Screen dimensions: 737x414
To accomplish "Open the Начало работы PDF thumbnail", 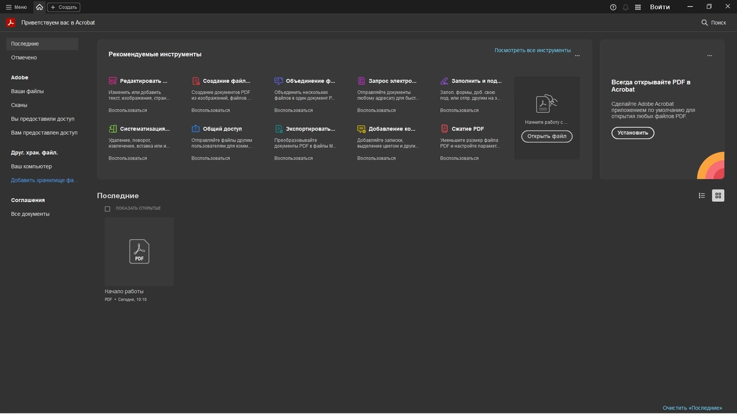I will (x=139, y=251).
